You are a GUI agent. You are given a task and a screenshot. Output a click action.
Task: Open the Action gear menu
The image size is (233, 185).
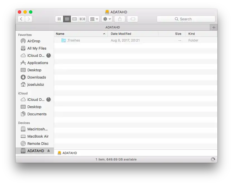[107, 19]
